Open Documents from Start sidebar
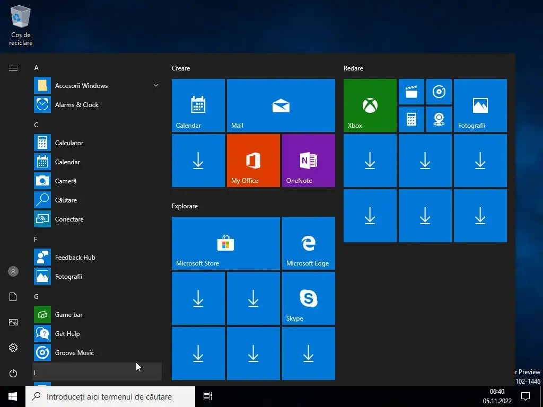 click(13, 297)
